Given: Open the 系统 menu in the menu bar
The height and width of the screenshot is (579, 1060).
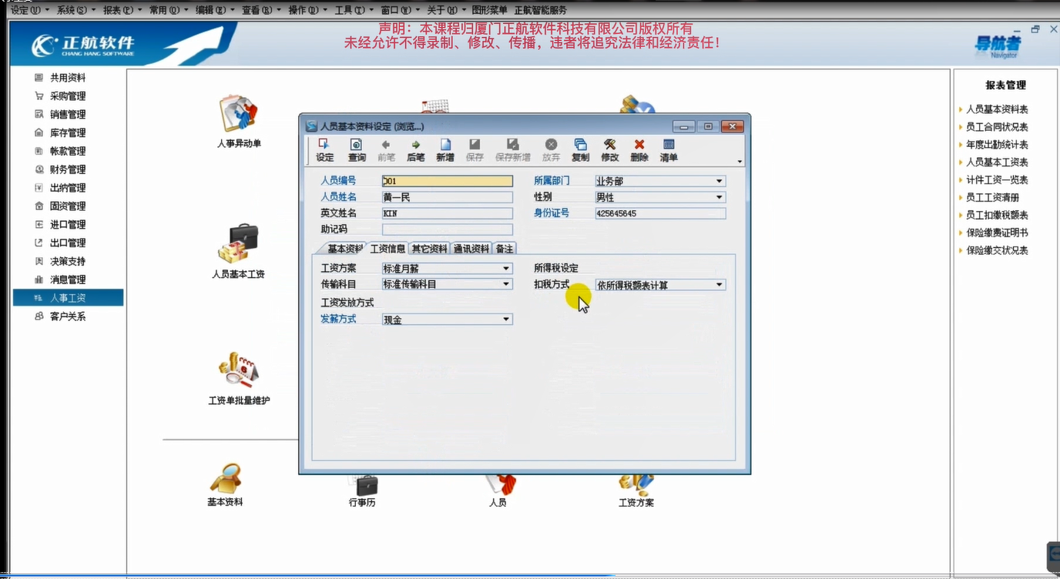Looking at the screenshot, I should tap(76, 10).
